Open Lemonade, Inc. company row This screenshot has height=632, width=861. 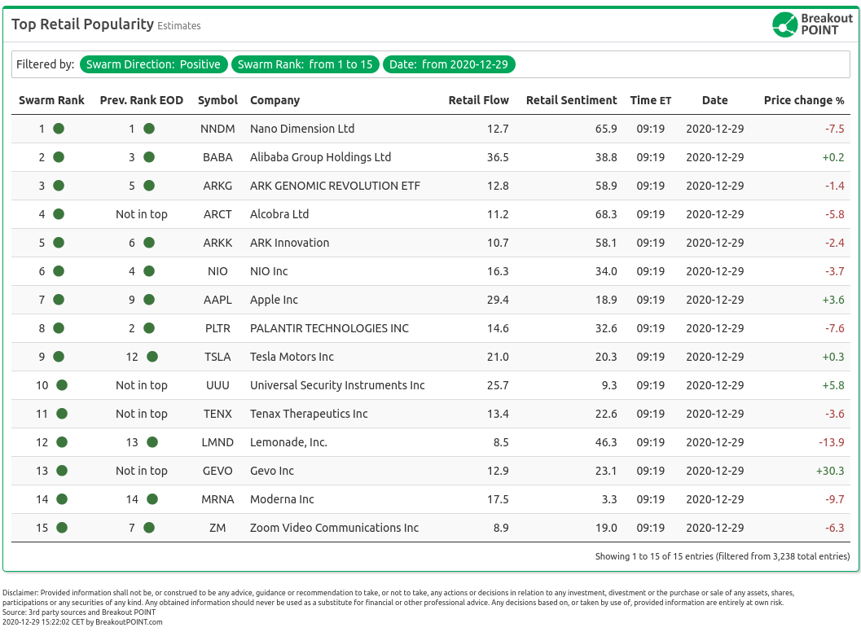click(x=288, y=442)
